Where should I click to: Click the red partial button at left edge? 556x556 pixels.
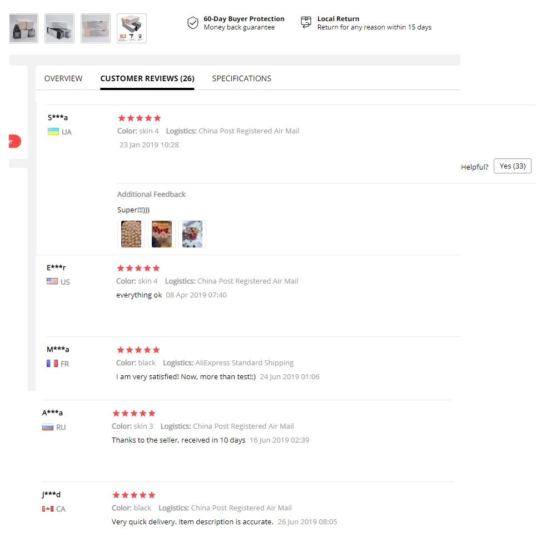point(14,141)
